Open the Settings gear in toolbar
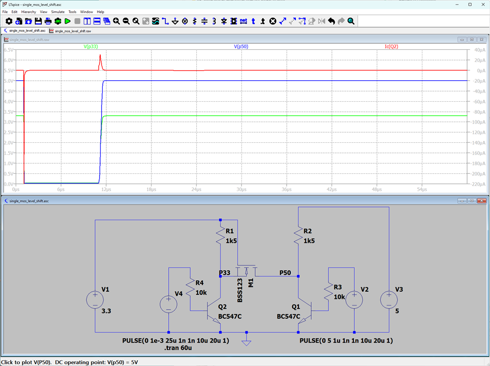Image resolution: width=490 pixels, height=366 pixels. [x=9, y=21]
